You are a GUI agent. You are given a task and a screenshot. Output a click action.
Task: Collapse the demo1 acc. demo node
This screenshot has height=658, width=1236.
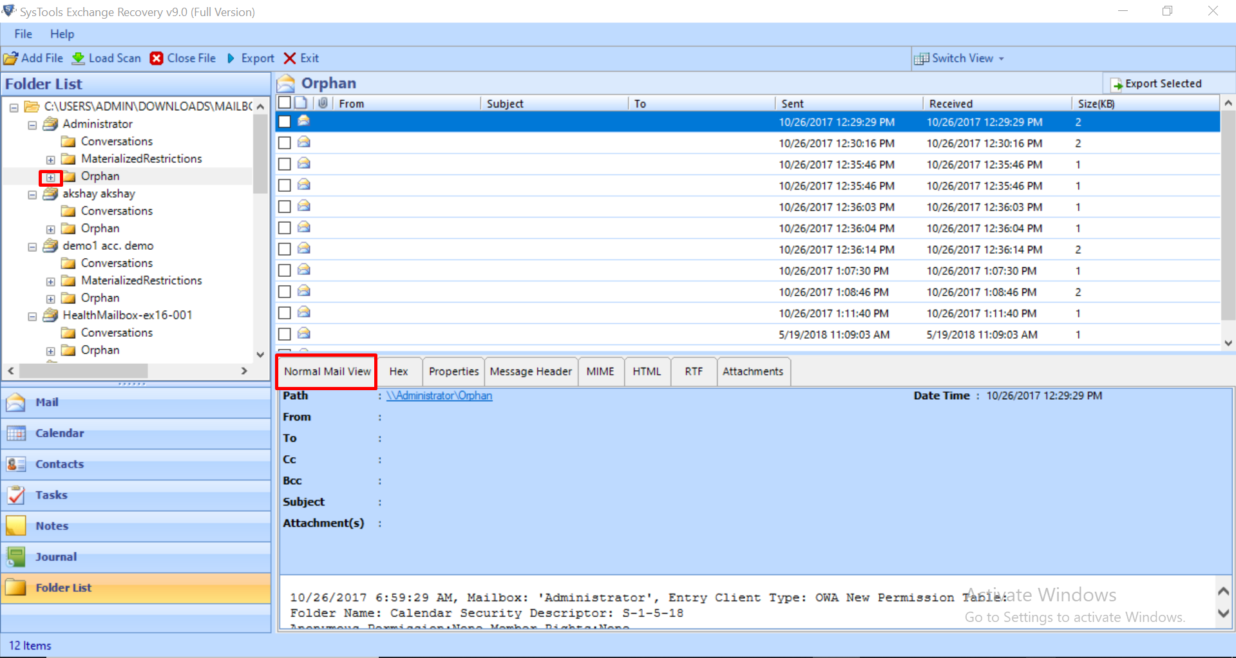tap(32, 247)
